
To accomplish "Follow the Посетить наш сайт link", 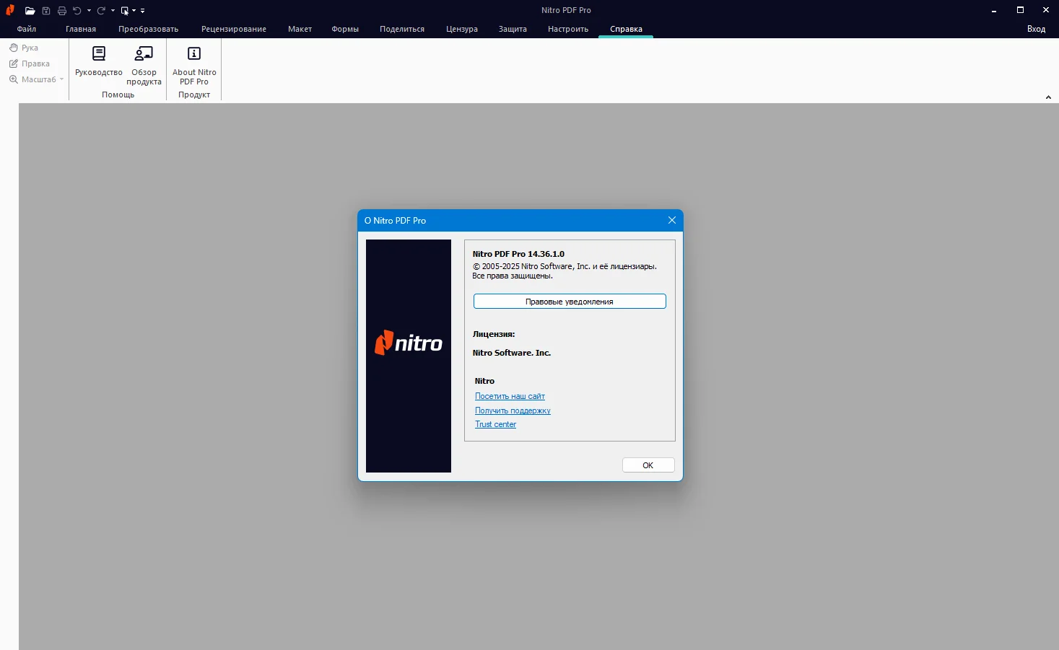I will click(x=510, y=396).
